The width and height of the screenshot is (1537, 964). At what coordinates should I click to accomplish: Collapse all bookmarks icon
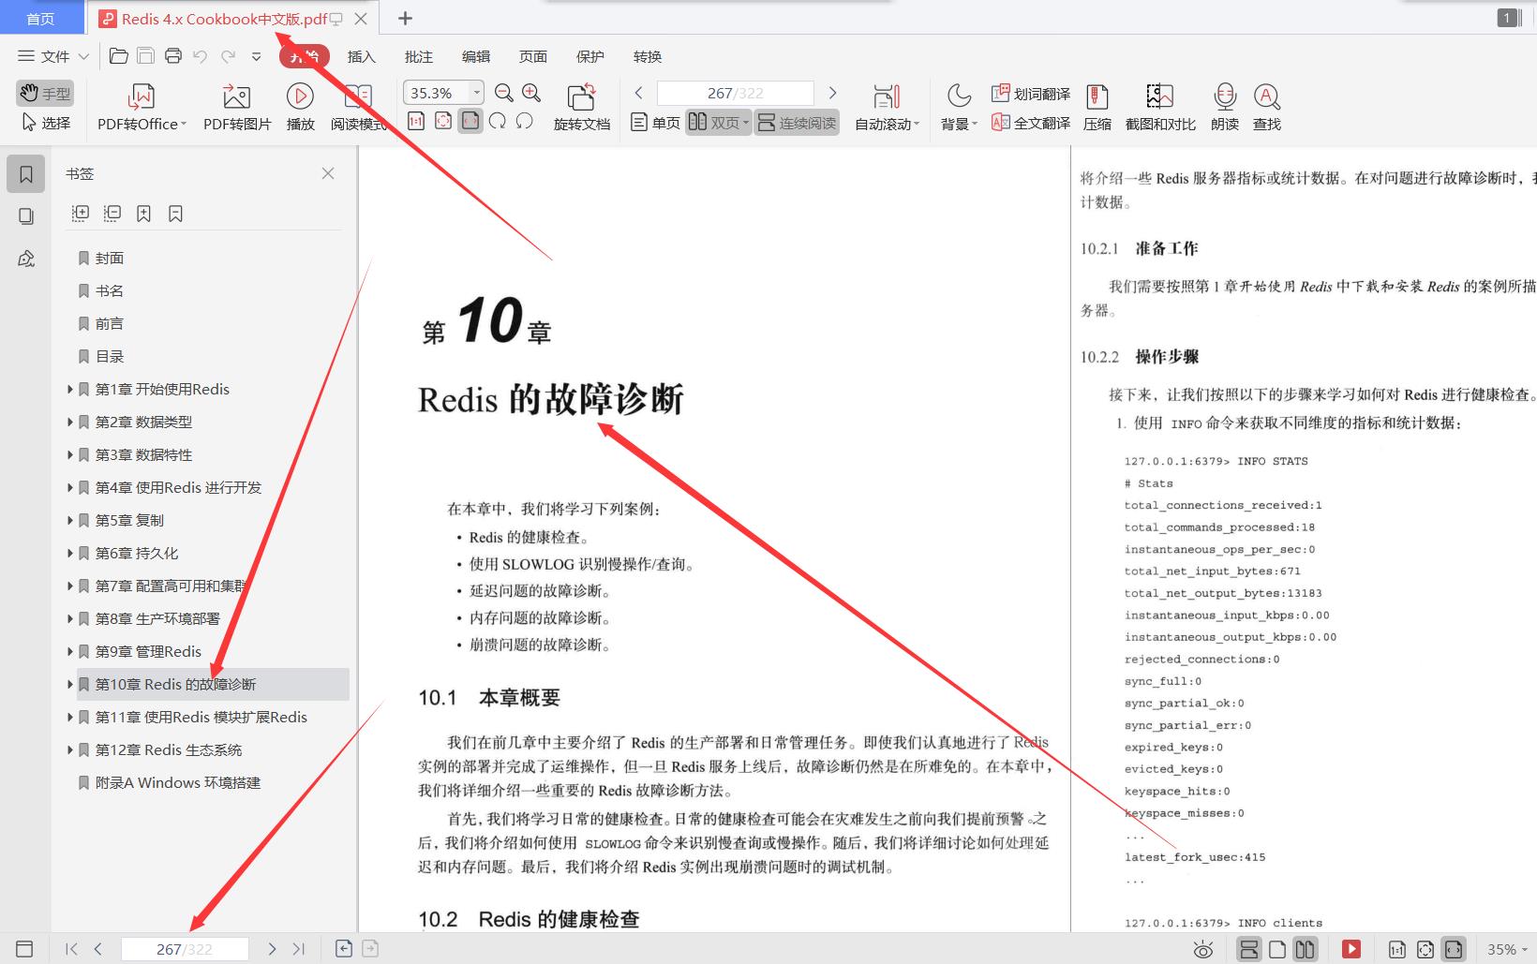112,214
